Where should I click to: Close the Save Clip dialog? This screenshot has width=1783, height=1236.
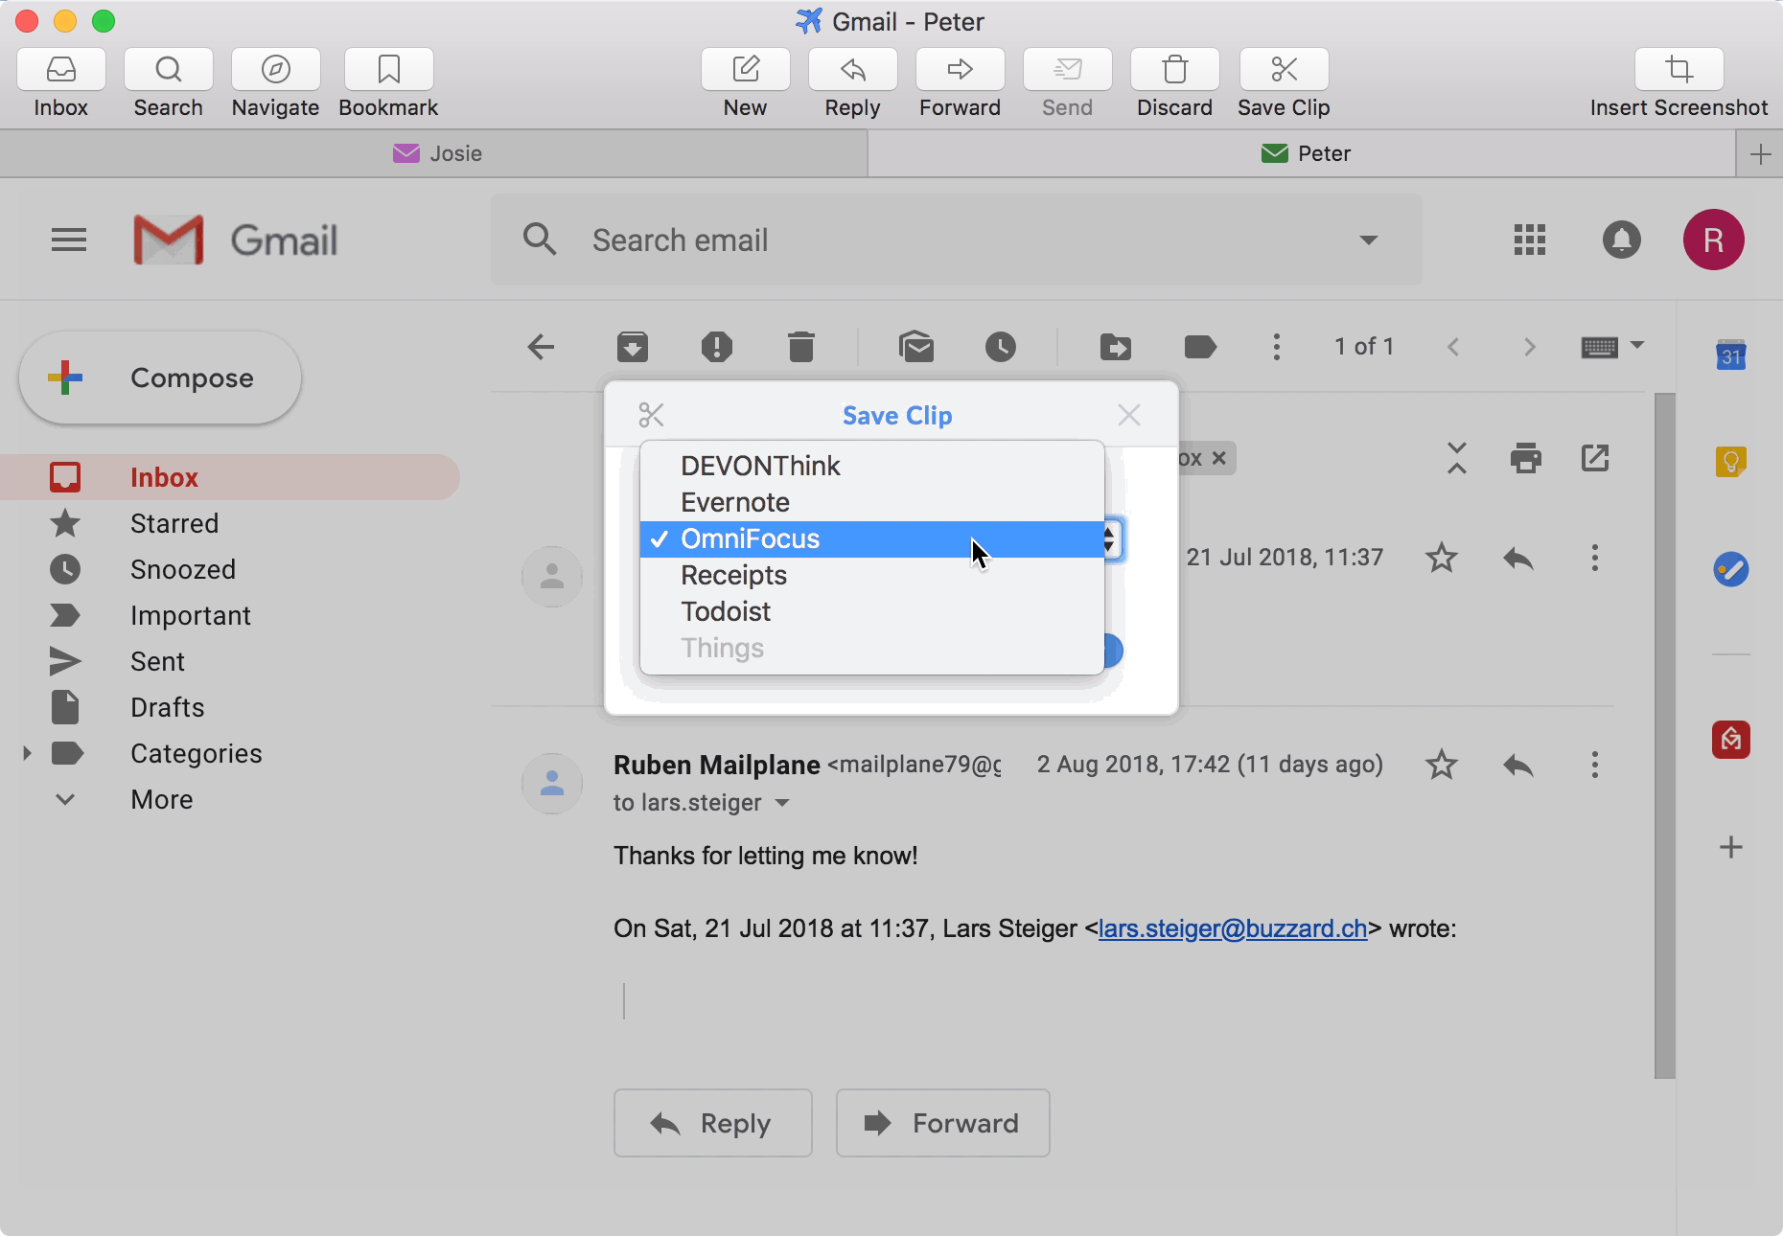click(x=1129, y=415)
